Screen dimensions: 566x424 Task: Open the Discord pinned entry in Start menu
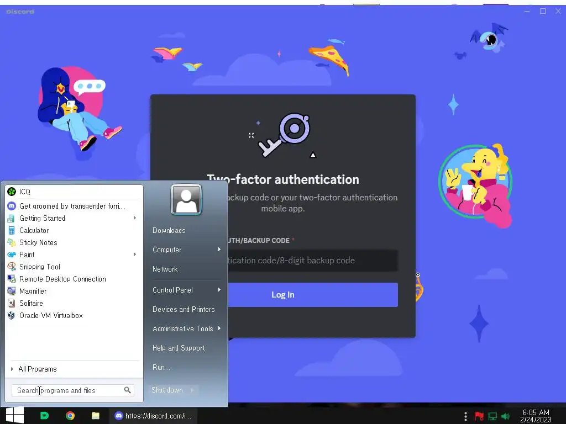74,206
